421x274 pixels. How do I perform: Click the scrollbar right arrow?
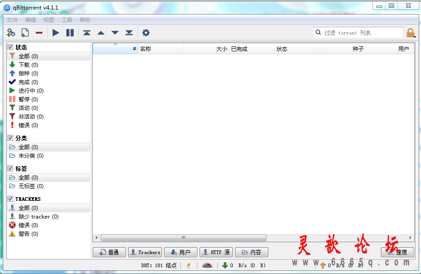(410, 238)
